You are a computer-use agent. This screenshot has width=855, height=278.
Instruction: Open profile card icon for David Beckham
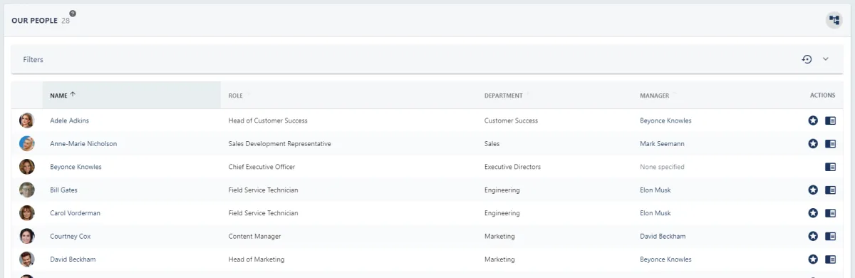click(x=830, y=259)
